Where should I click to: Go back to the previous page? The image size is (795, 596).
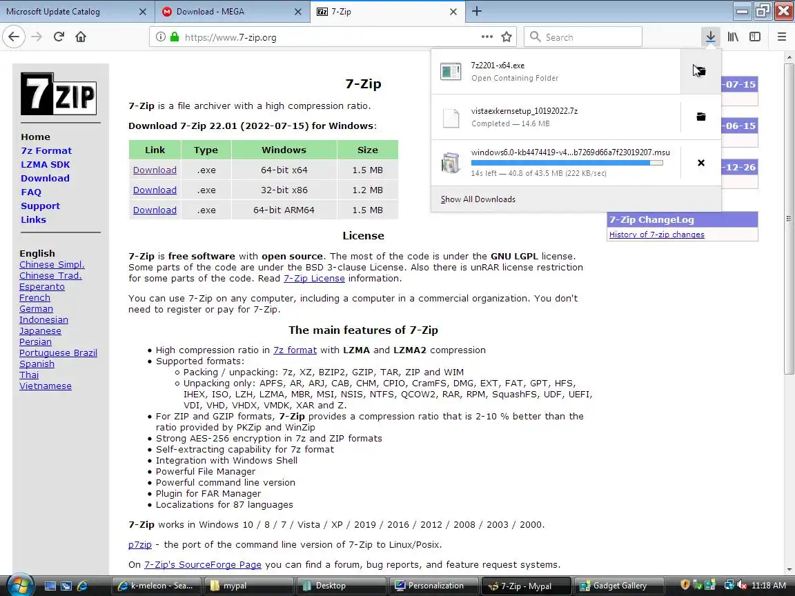(x=14, y=37)
